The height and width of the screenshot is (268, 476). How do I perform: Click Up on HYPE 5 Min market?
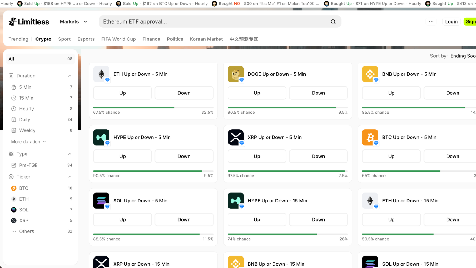[123, 156]
